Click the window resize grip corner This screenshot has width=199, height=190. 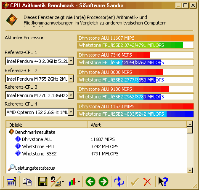[195, 186]
